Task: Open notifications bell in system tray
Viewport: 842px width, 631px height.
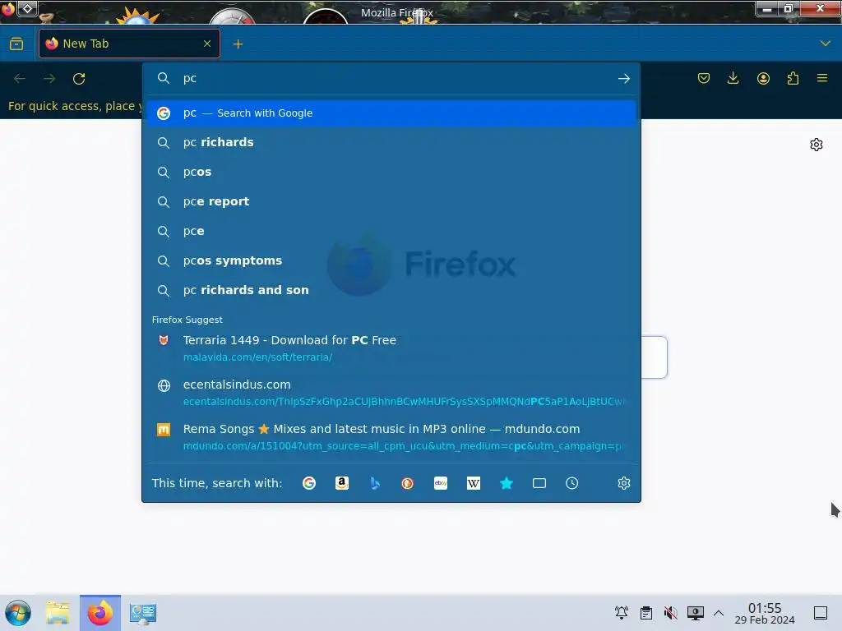Action: [x=622, y=612]
